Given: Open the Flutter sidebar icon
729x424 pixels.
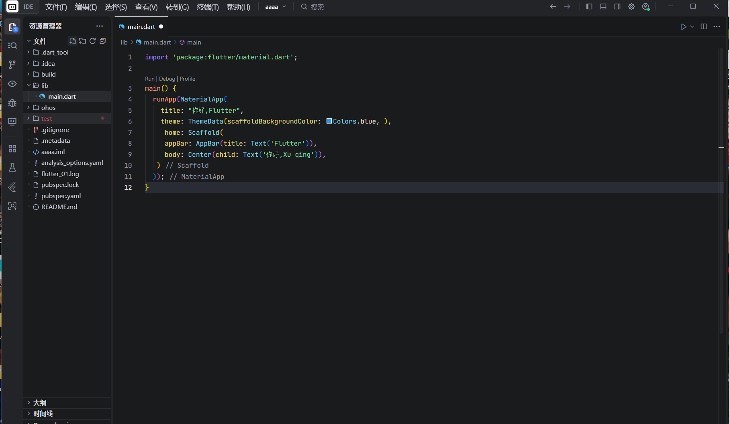Looking at the screenshot, I should coord(12,187).
